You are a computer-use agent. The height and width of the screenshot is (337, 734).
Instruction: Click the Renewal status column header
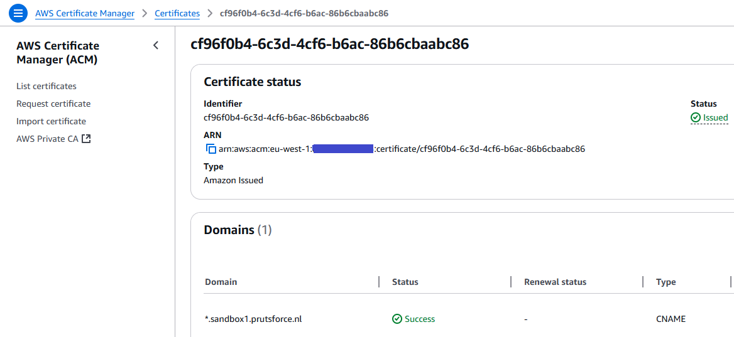555,282
